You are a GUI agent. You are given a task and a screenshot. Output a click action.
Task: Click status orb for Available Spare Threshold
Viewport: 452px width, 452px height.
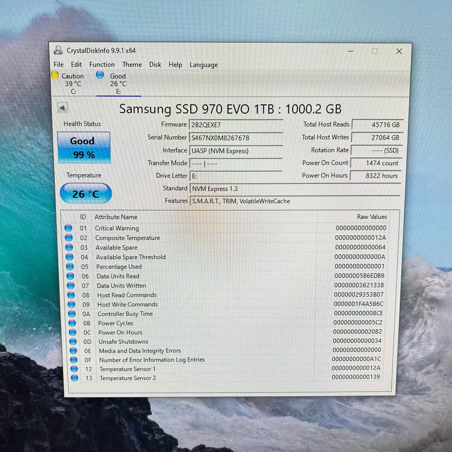[69, 257]
